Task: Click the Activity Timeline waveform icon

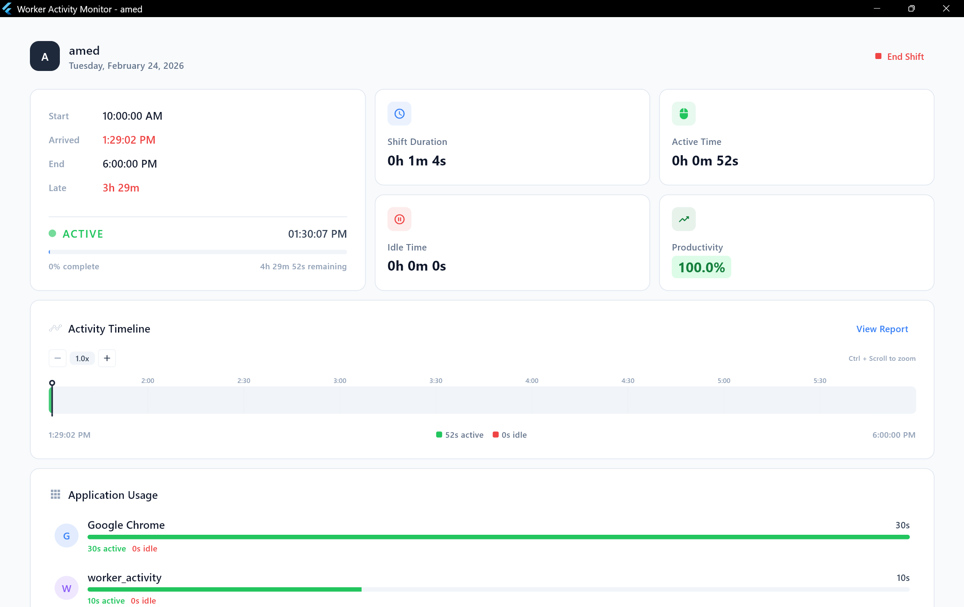Action: point(55,328)
